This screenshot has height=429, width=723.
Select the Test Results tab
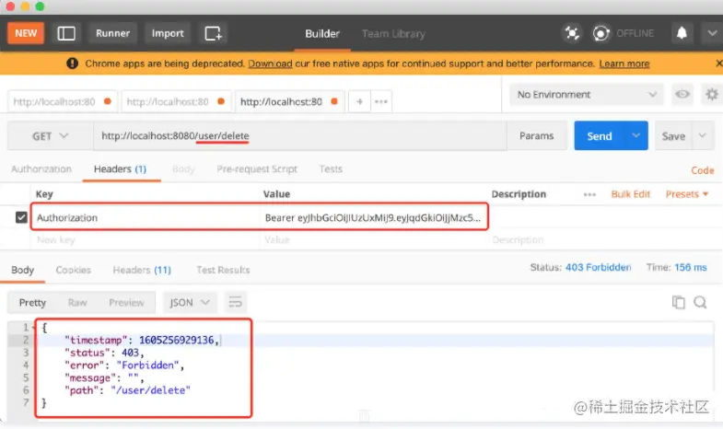pos(223,270)
